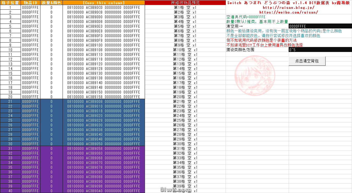This screenshot has height=193, width=352.
Task: Click the red 所修改物品预览 header
Action: pyautogui.click(x=185, y=3)
